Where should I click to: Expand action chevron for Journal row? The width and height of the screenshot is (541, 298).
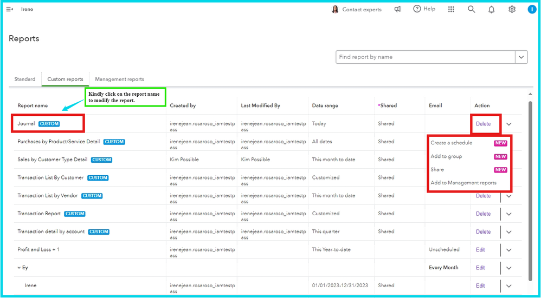509,124
